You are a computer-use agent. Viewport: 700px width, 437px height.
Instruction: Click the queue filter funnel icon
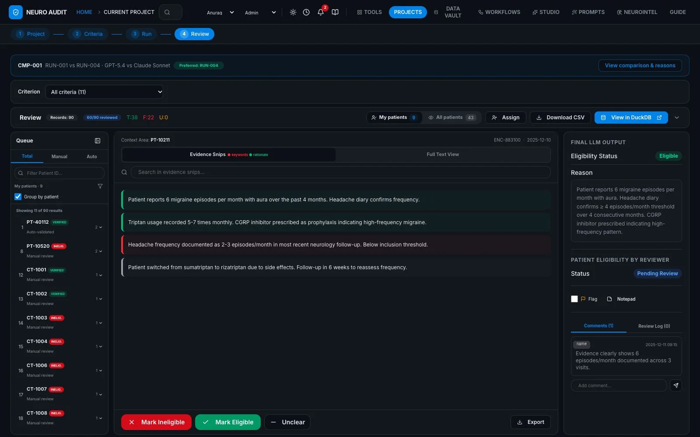tap(100, 186)
